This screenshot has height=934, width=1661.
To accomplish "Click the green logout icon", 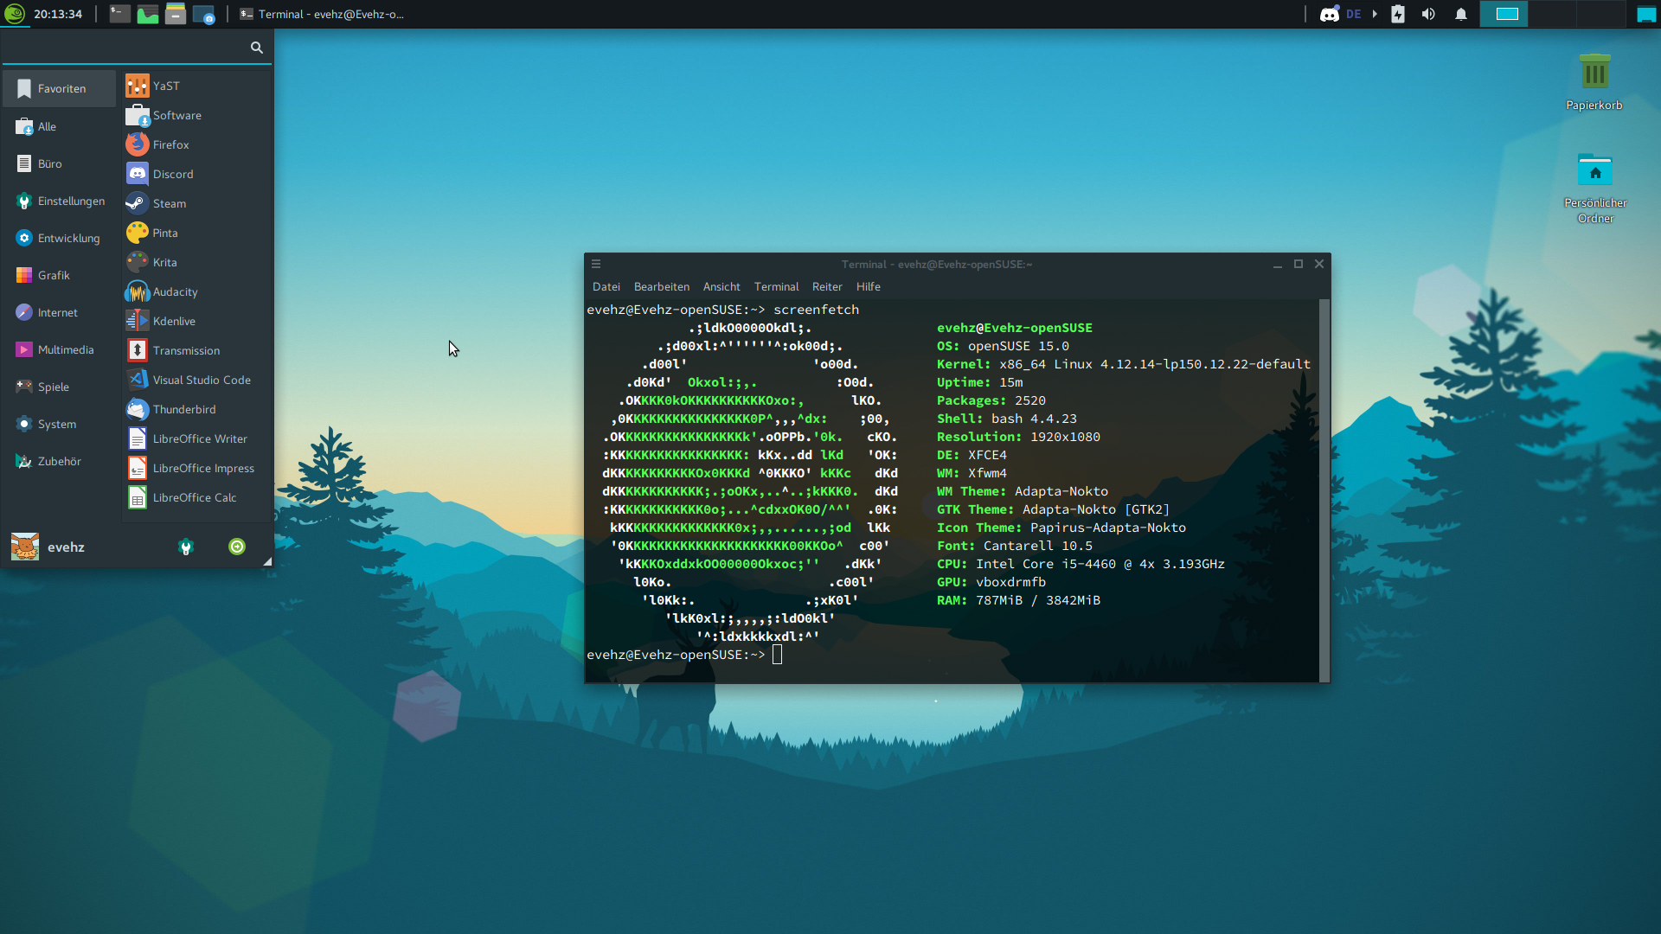I will point(237,547).
